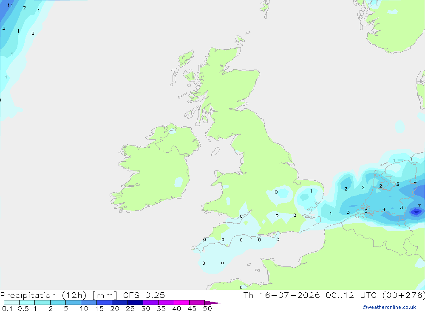This screenshot has height=311, width=425.
Task: Click the '40' legend label
Action: click(x=176, y=308)
